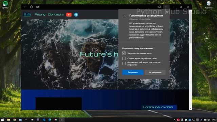This screenshot has height=122, width=217.
Task: Click the active HiT app taskbar icon
Action: tap(62, 120)
